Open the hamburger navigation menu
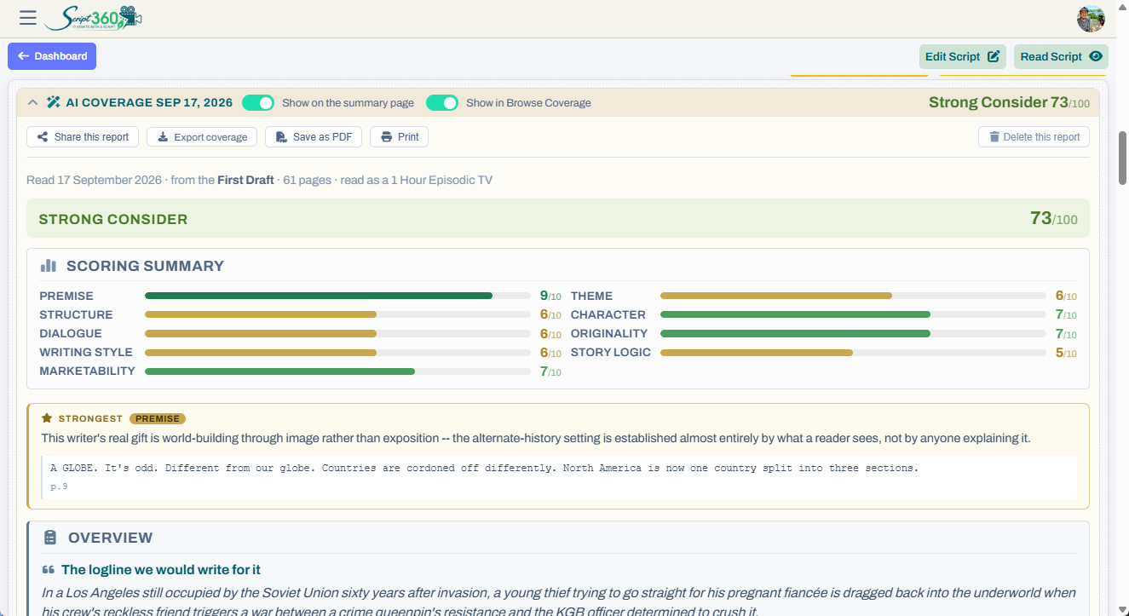Screen dimensions: 1129x616 pyautogui.click(x=28, y=18)
